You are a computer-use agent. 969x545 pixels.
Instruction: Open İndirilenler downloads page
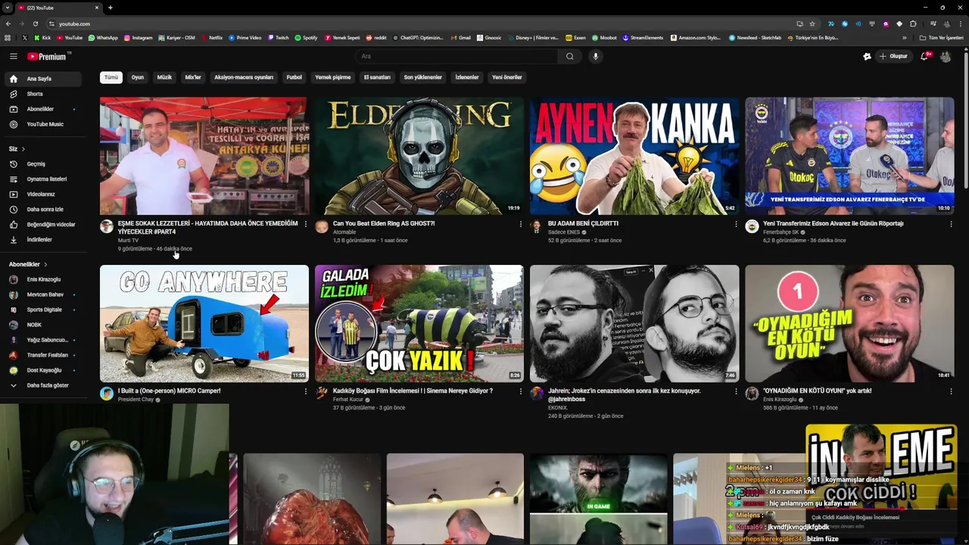point(45,239)
